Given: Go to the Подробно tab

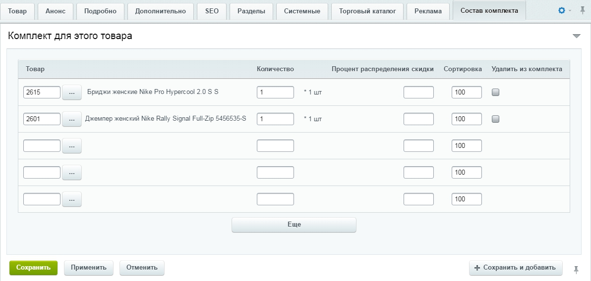Looking at the screenshot, I should [100, 11].
